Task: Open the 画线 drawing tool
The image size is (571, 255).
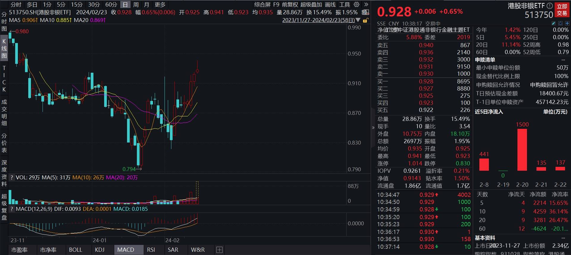Action: 330,5
